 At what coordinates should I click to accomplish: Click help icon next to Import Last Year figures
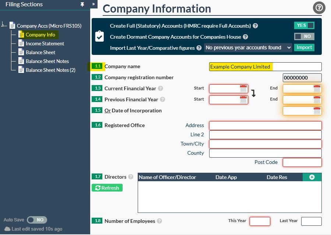point(199,48)
